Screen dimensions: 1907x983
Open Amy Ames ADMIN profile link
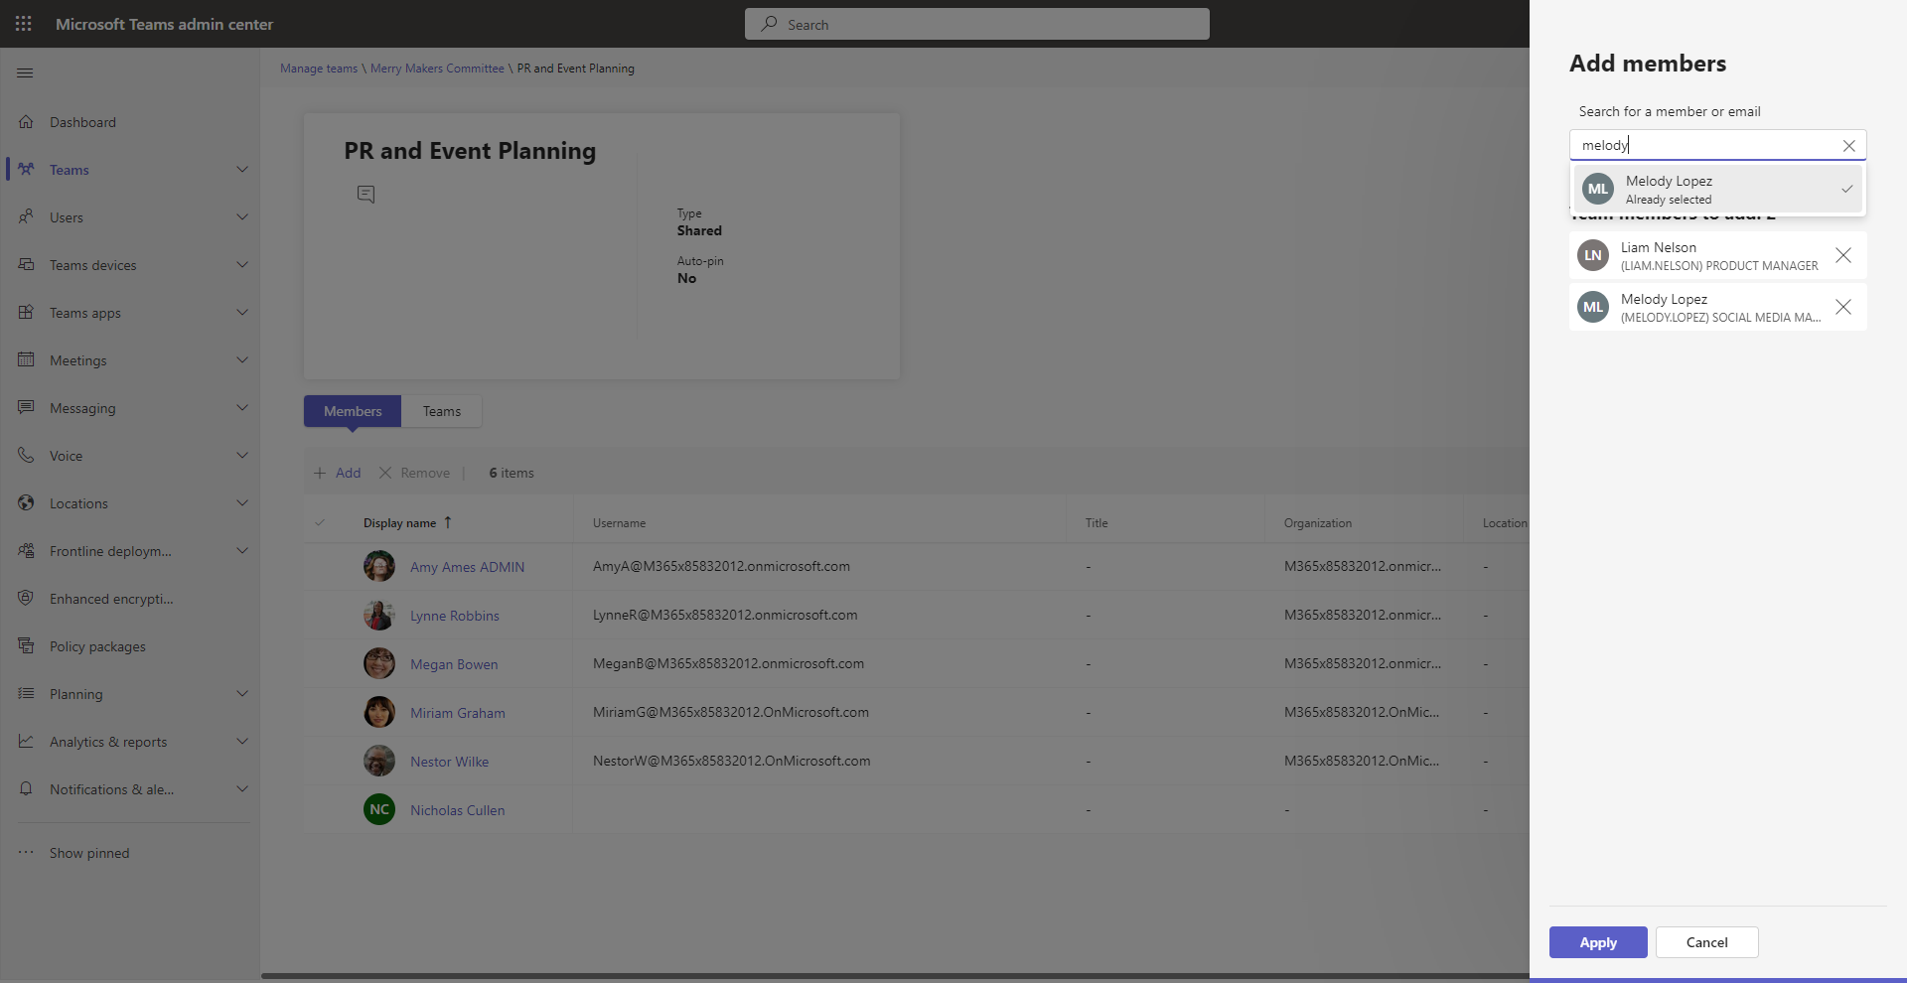pos(467,567)
